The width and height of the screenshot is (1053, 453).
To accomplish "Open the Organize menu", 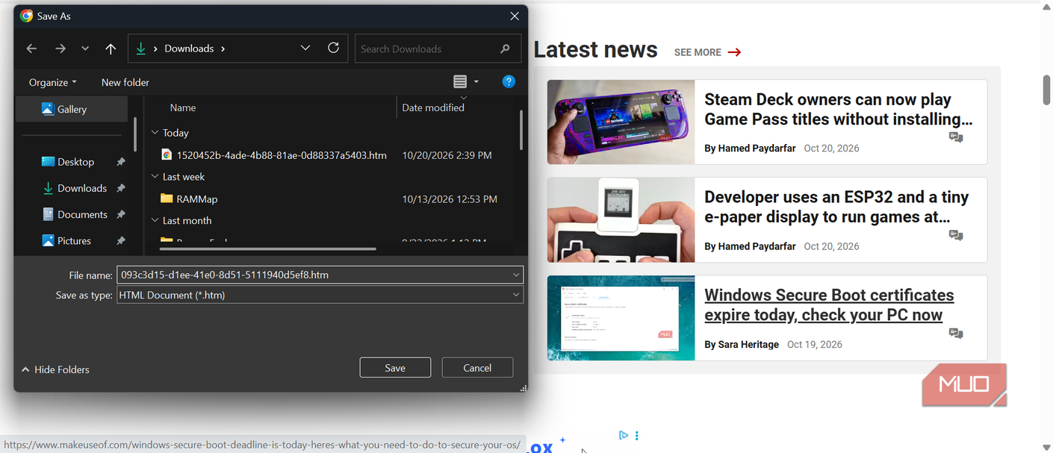I will click(x=52, y=82).
